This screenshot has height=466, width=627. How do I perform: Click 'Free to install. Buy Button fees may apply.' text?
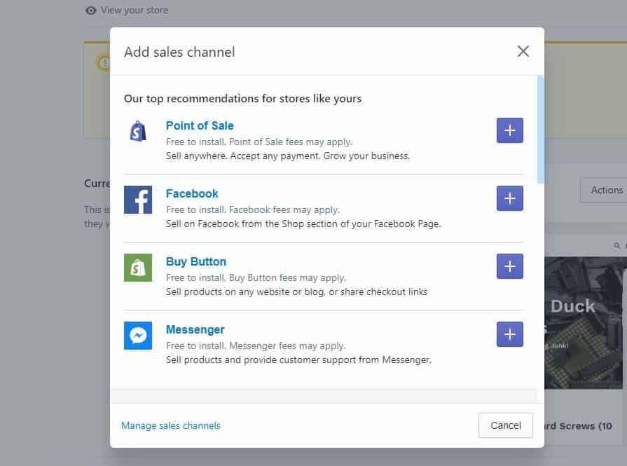pyautogui.click(x=256, y=277)
